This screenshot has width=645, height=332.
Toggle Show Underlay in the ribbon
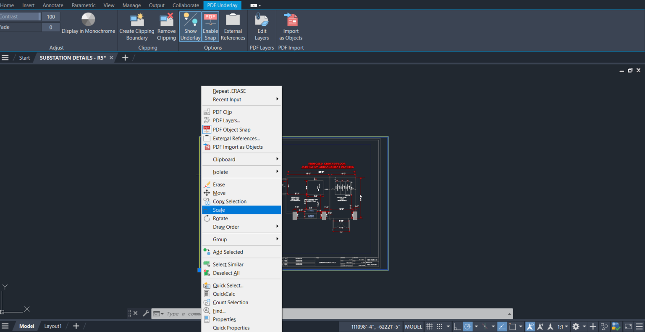(190, 26)
